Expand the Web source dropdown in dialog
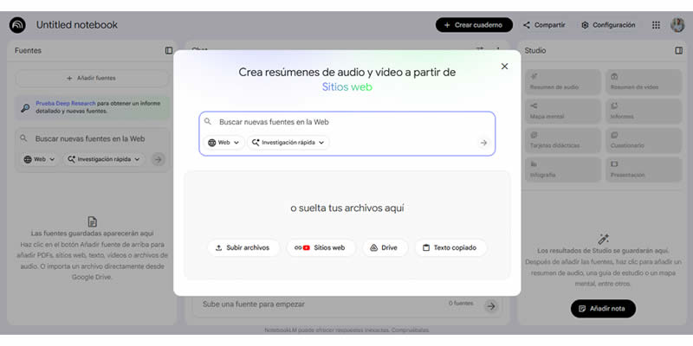This screenshot has width=693, height=346. [x=223, y=143]
